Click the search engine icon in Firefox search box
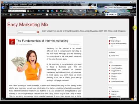 point(106,8)
